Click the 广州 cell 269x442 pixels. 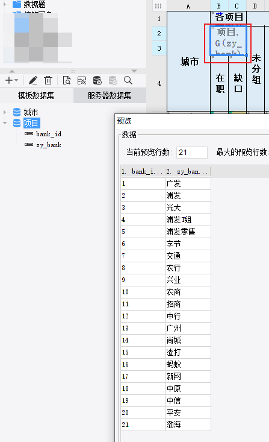[188, 328]
